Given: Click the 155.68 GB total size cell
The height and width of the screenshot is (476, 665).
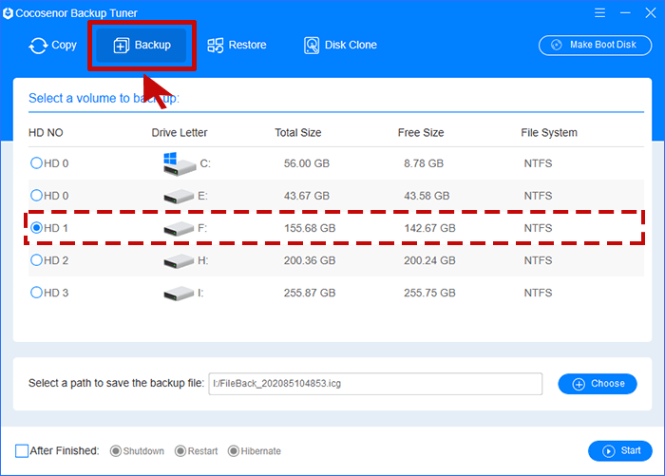Looking at the screenshot, I should point(310,228).
